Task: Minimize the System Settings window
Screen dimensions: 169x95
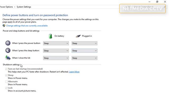Action: click(x=149, y=2)
